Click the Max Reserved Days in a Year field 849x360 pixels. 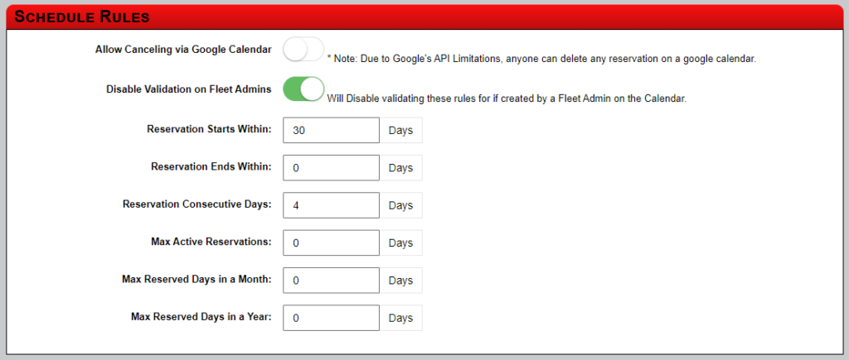click(332, 318)
